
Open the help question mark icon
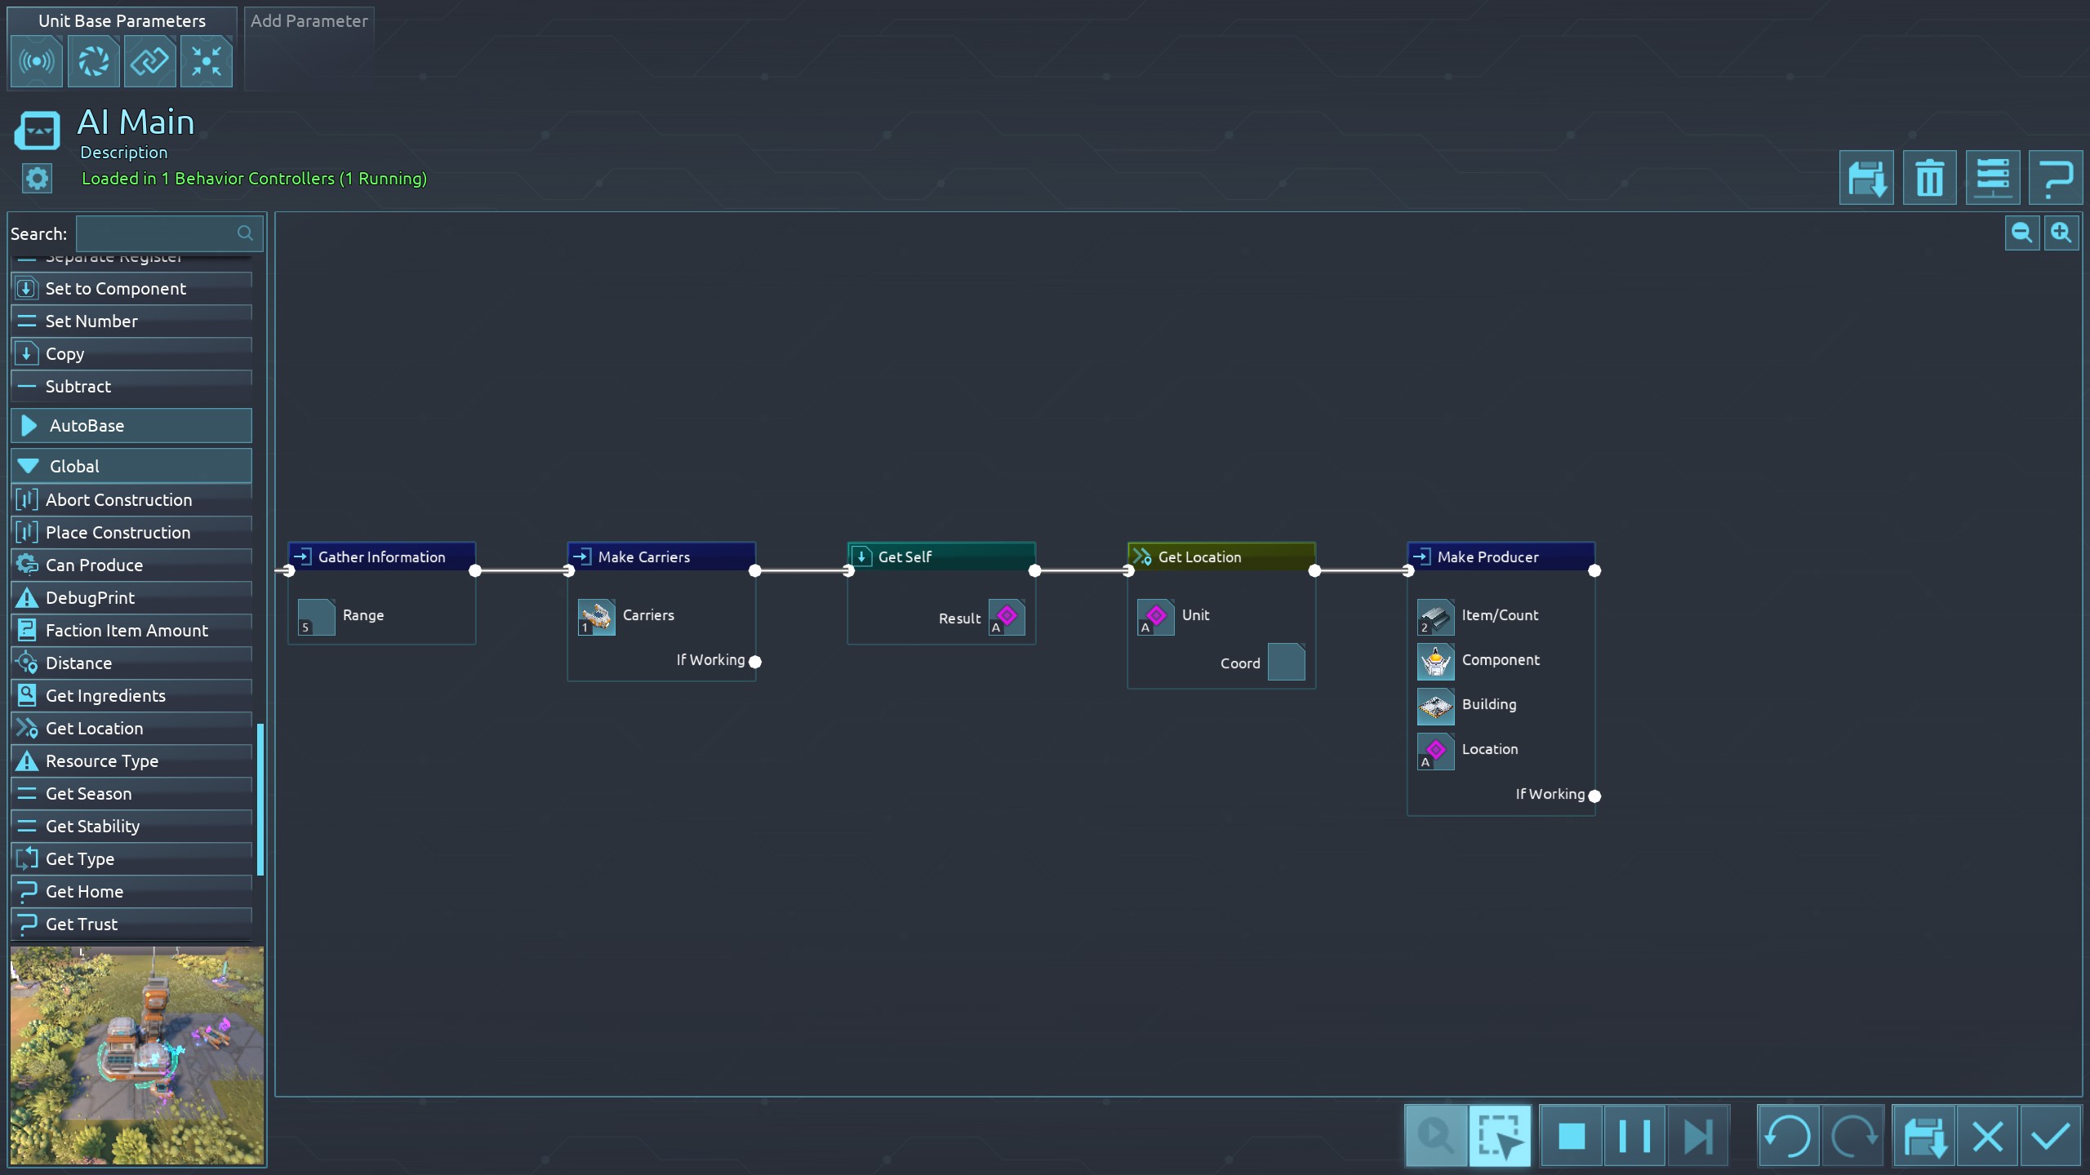tap(2055, 178)
